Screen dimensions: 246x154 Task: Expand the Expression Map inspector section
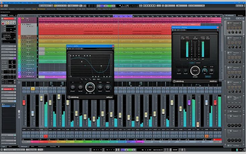click(x=9, y=52)
